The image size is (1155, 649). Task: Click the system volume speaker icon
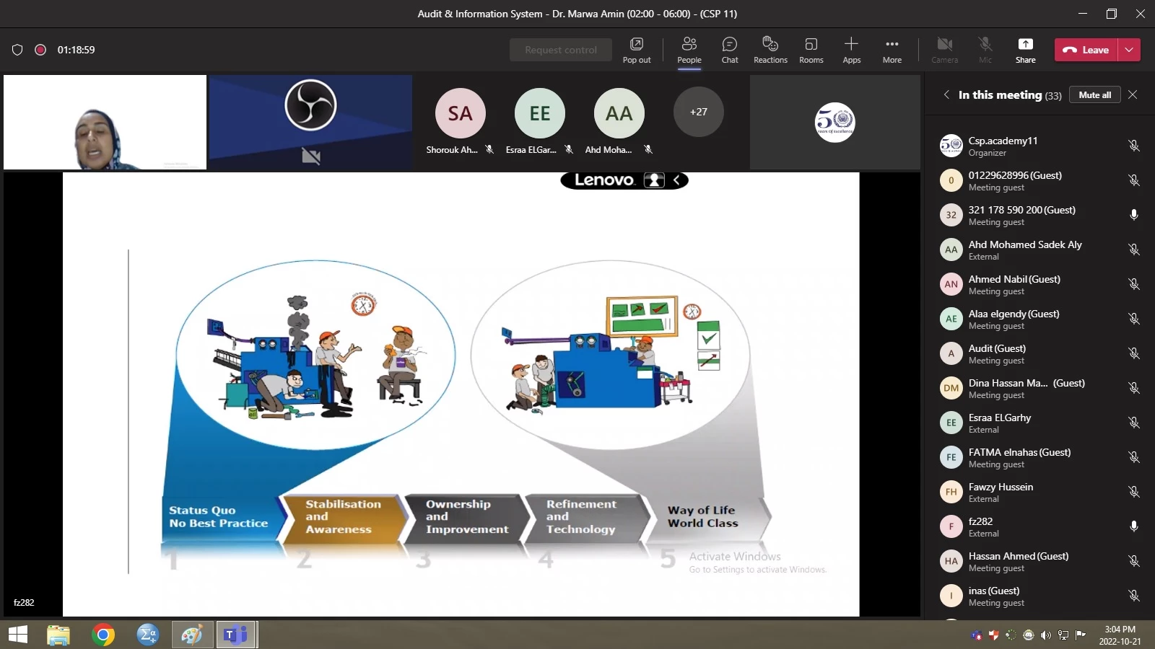point(1045,635)
